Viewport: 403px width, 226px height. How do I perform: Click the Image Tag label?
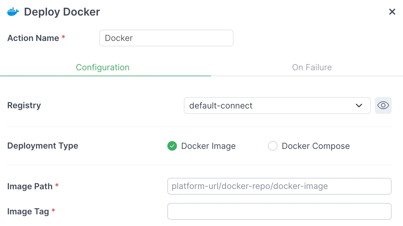pos(28,212)
